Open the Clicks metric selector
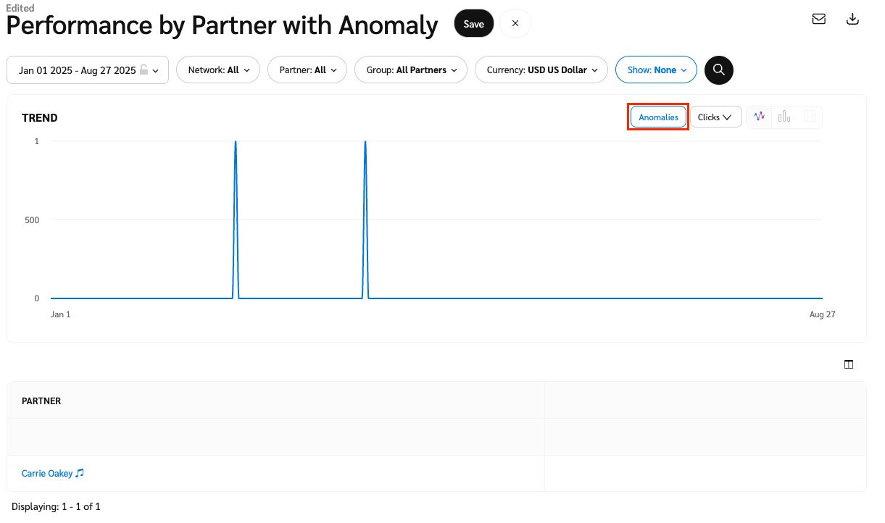Screen dimensions: 885x523 (715, 117)
